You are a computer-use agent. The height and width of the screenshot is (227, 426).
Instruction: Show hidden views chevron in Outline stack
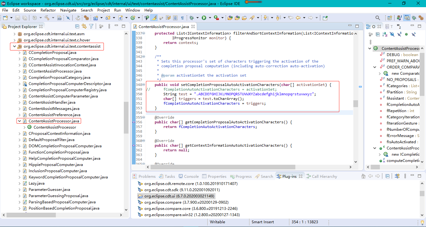click(399, 27)
